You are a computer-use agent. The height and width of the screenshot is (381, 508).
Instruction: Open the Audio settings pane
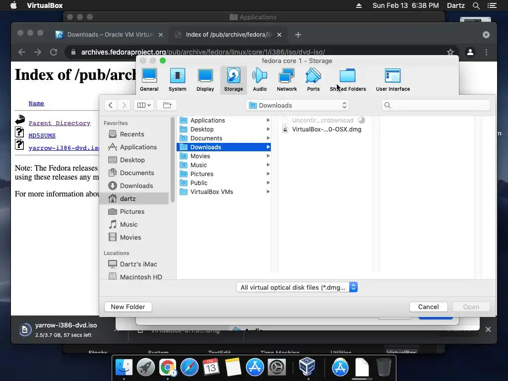coord(259,80)
